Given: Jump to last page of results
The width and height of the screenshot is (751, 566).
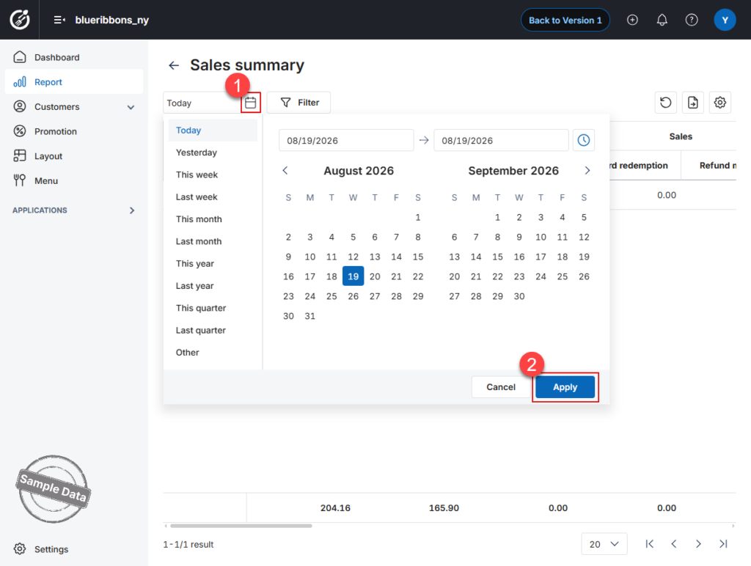Looking at the screenshot, I should [x=723, y=544].
